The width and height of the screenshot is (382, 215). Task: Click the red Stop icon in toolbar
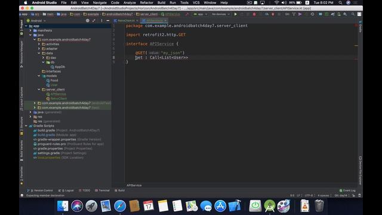click(x=254, y=14)
